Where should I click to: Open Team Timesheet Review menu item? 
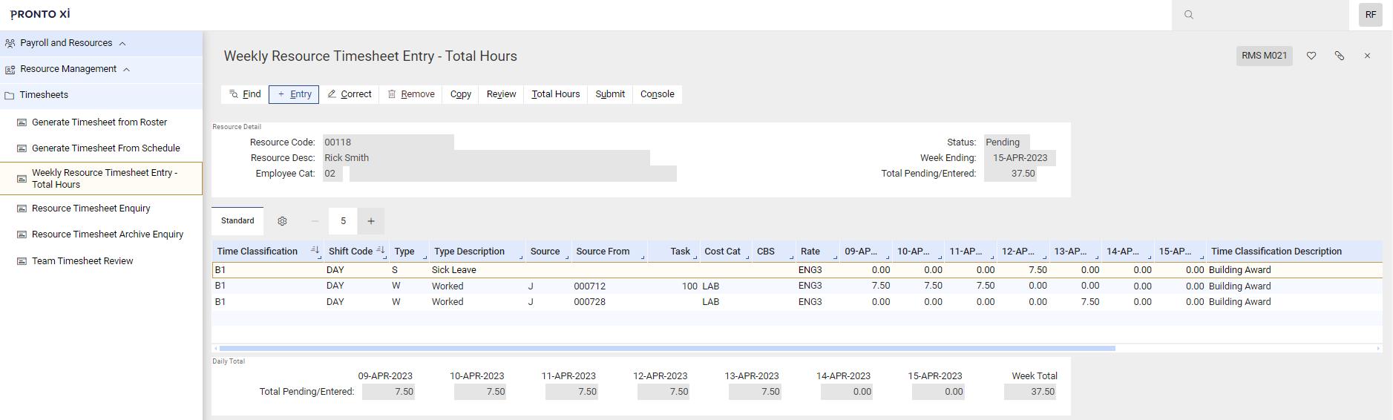tap(82, 261)
